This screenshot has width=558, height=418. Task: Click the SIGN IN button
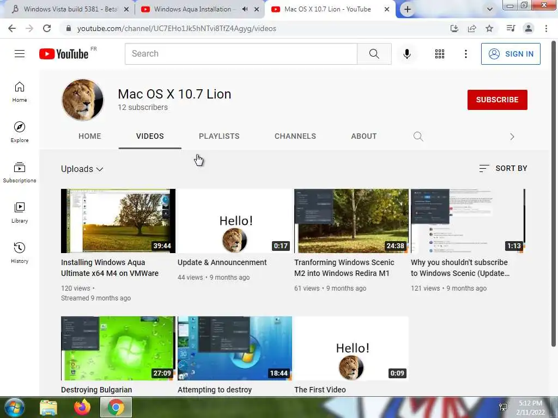coord(511,54)
